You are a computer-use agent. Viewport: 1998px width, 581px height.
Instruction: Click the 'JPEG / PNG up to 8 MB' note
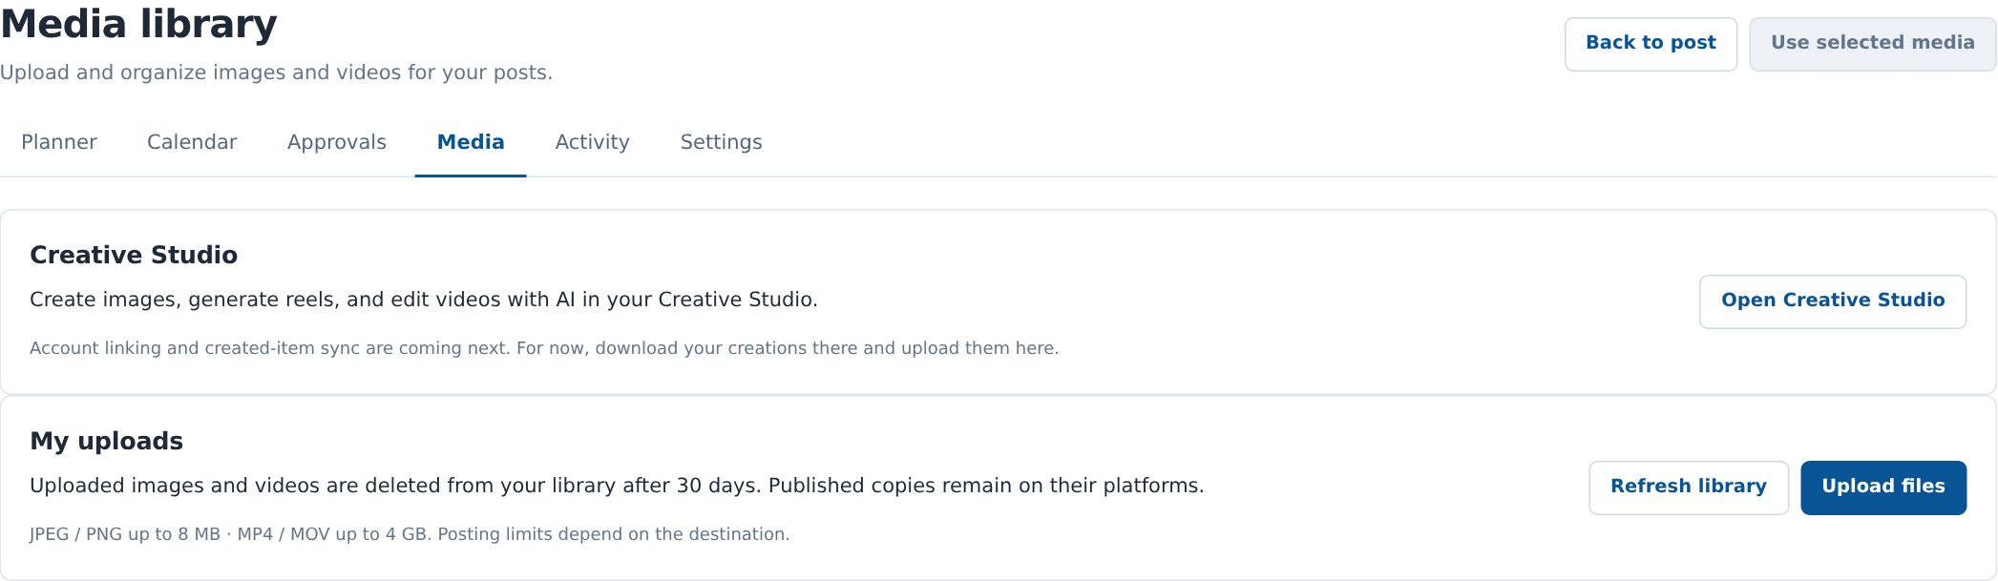410,534
